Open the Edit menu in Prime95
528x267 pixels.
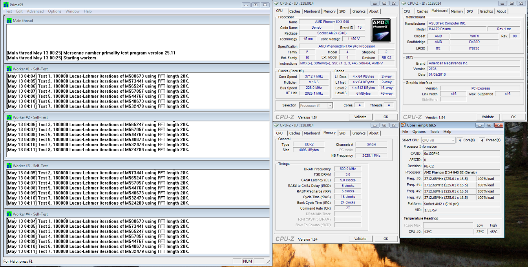click(x=20, y=11)
